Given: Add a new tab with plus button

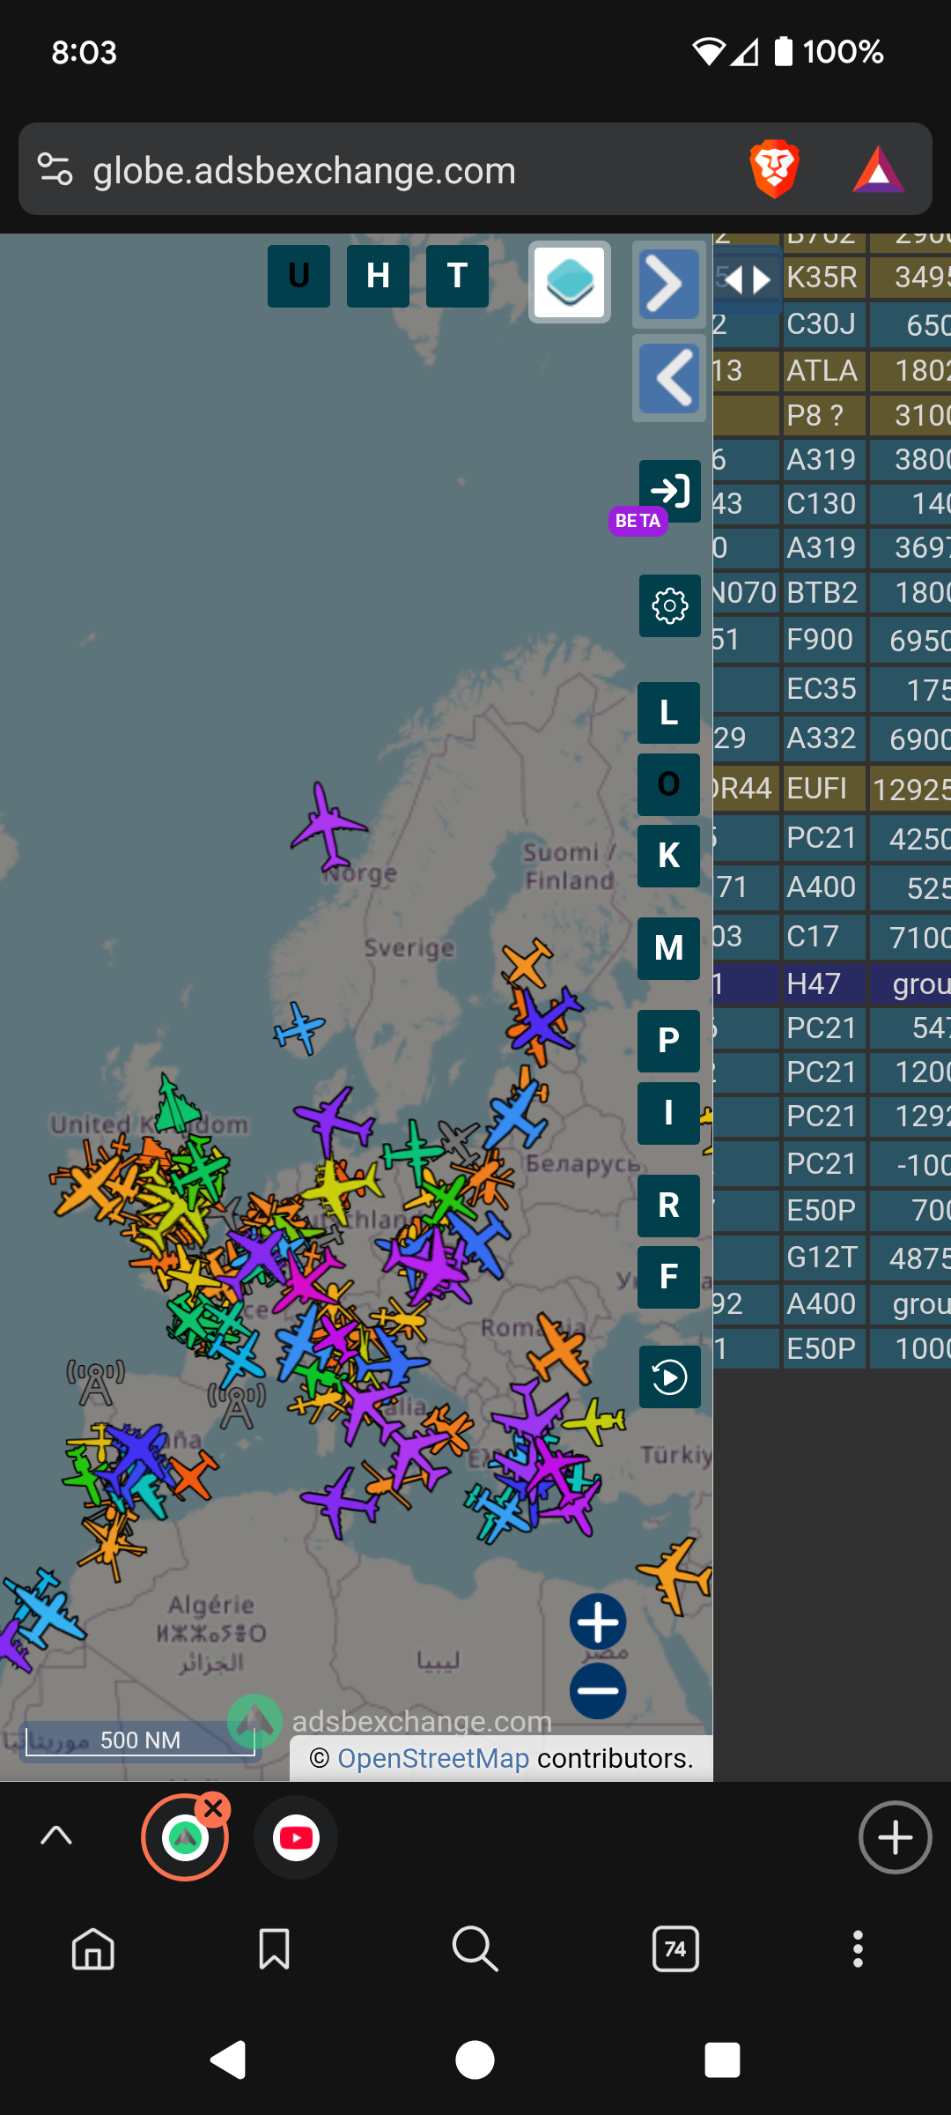Looking at the screenshot, I should click(x=896, y=1837).
